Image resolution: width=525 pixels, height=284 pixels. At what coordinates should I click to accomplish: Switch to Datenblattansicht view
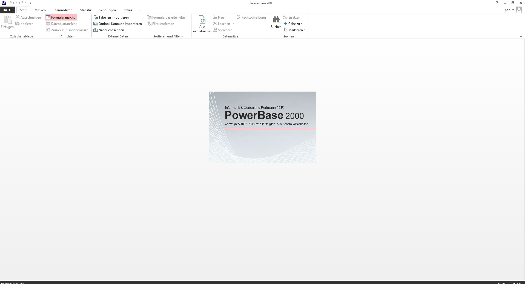(x=61, y=24)
